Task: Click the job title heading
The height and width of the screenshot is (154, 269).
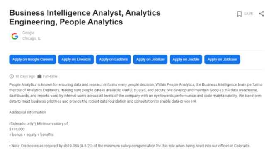Action: tap(85, 17)
